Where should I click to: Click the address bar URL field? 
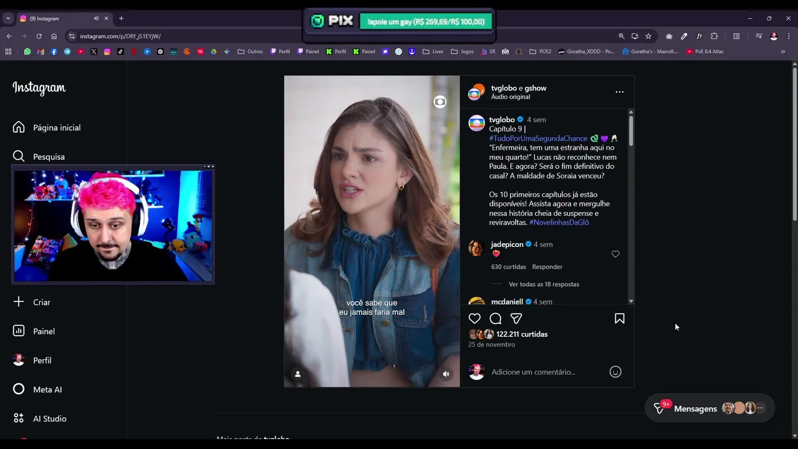(340, 36)
